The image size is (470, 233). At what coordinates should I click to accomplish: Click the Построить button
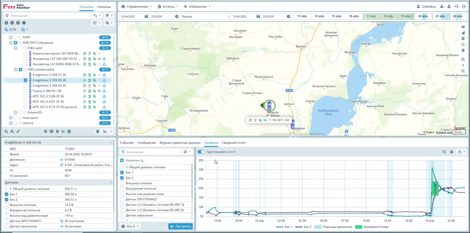[180, 226]
